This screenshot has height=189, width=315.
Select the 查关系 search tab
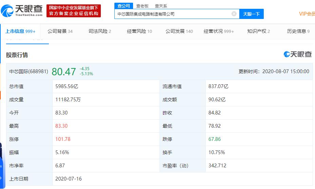[x=161, y=6]
